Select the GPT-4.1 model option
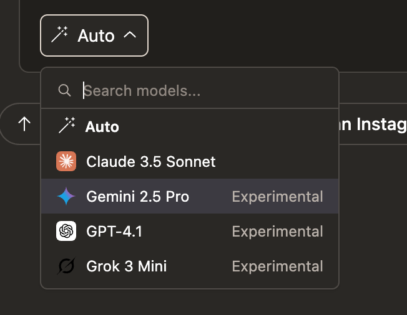407x315 pixels. [114, 232]
